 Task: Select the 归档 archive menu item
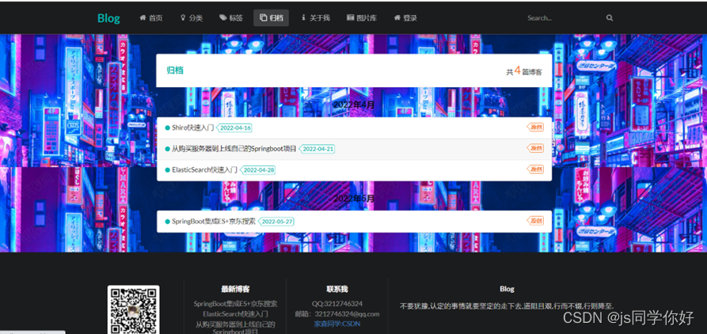[x=271, y=18]
